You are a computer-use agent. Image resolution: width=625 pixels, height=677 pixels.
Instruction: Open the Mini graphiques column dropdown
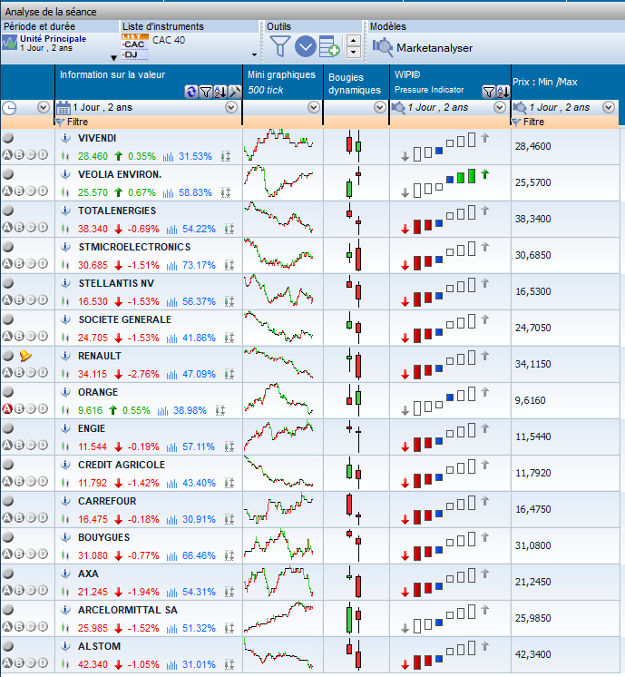[314, 107]
